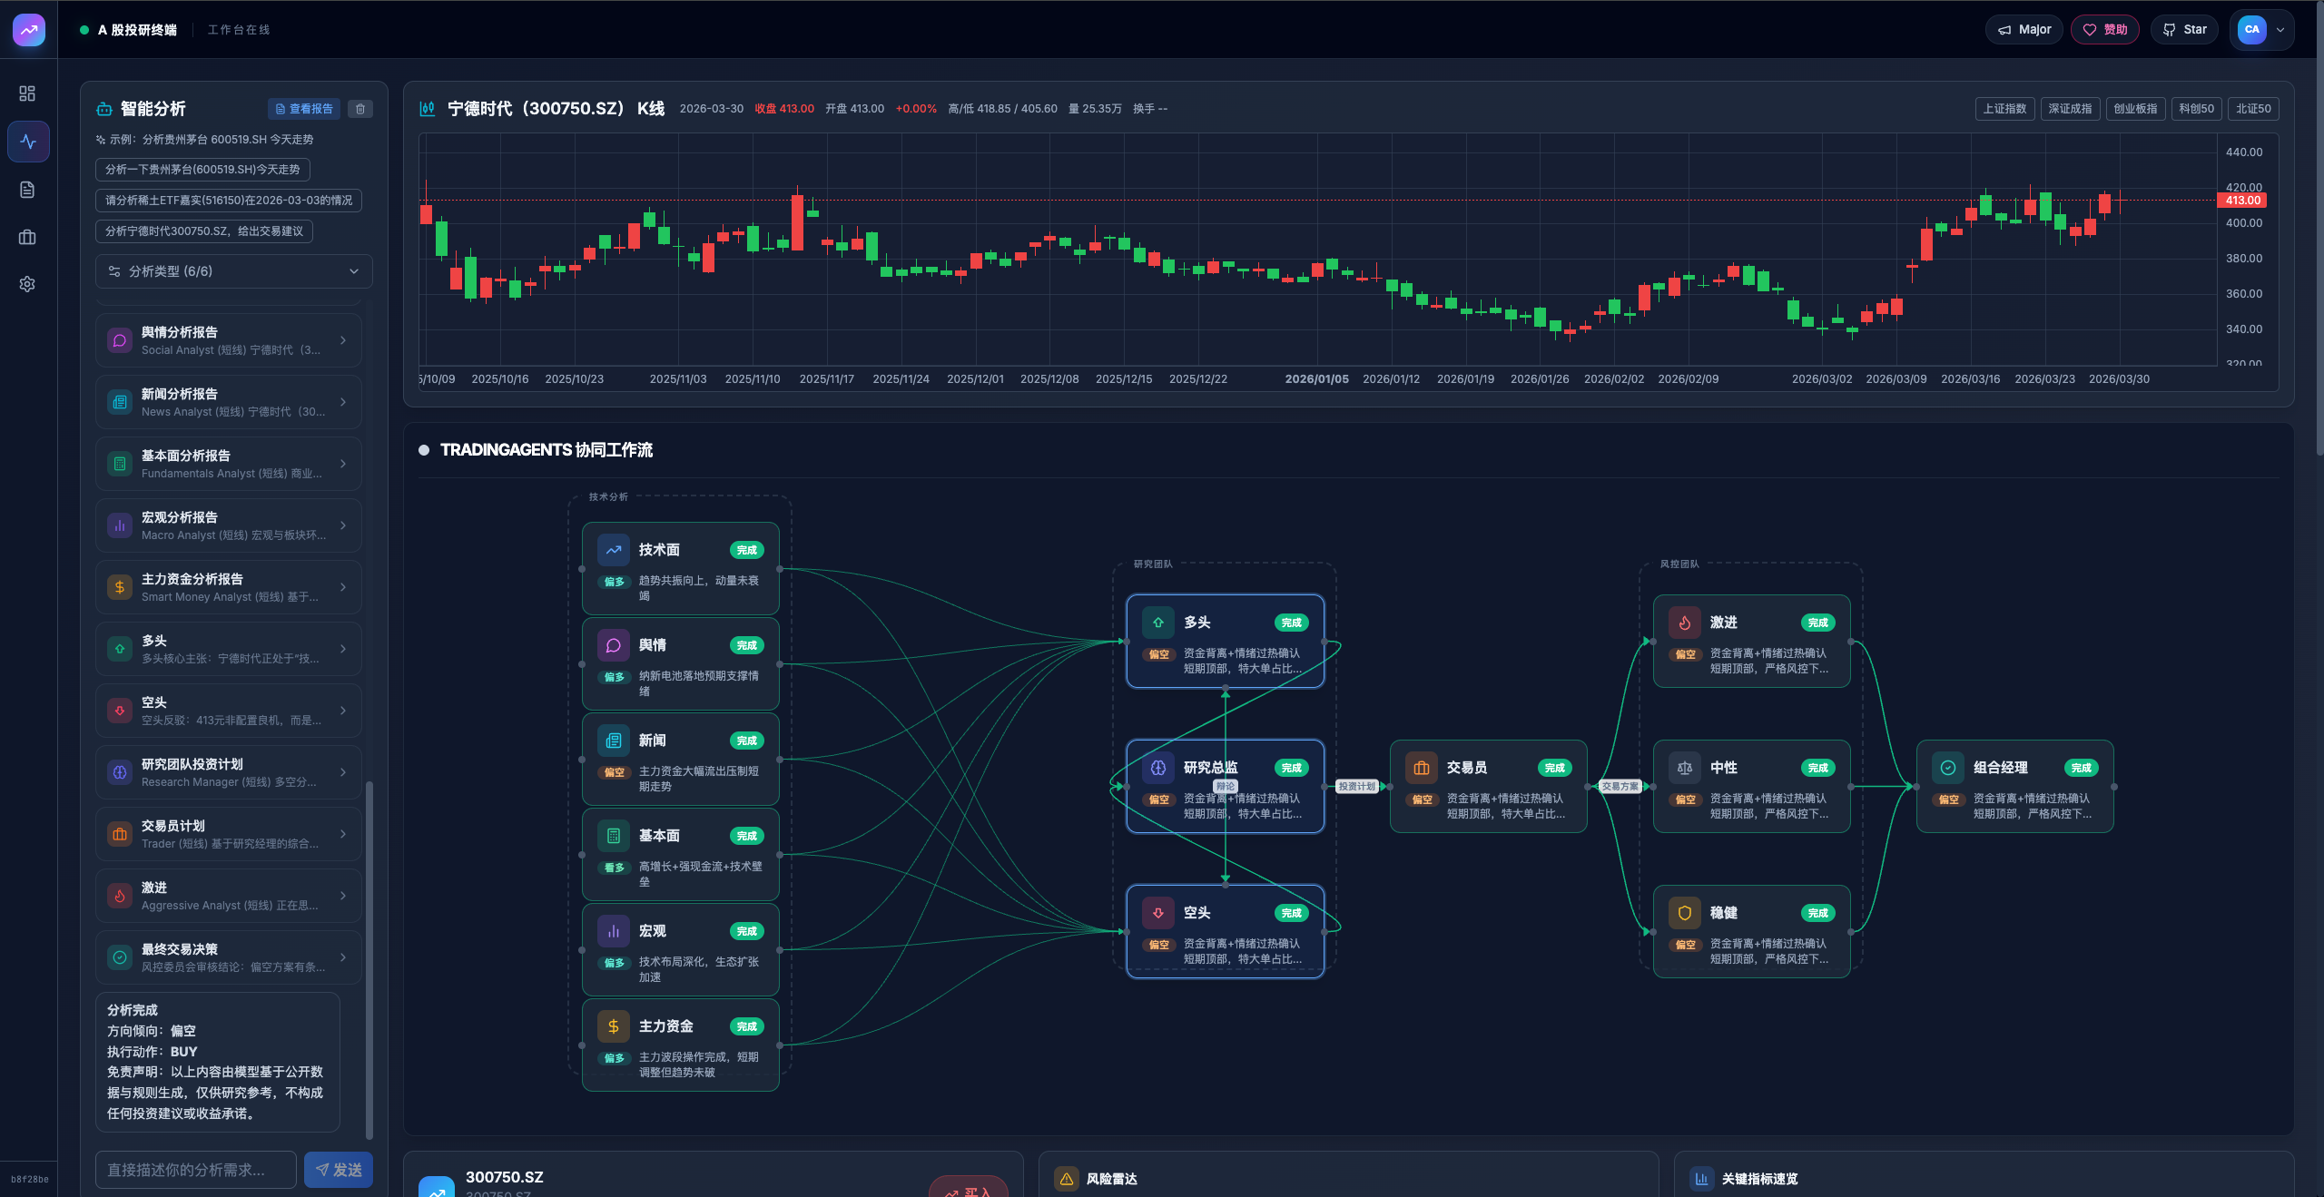Expand the 宏观分析报告 row chevron

click(x=343, y=525)
